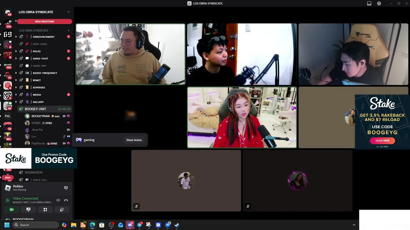Click the Windows taskbar Search box

tap(36, 225)
